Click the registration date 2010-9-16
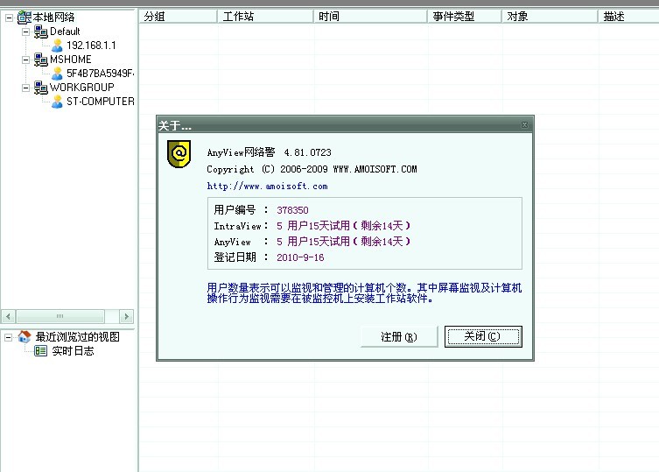 click(x=300, y=257)
